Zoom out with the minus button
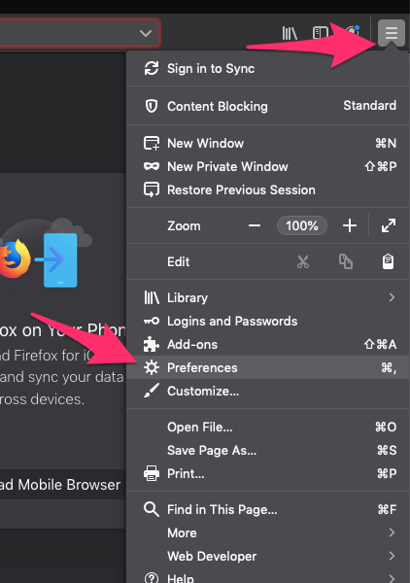The width and height of the screenshot is (410, 583). pos(255,225)
